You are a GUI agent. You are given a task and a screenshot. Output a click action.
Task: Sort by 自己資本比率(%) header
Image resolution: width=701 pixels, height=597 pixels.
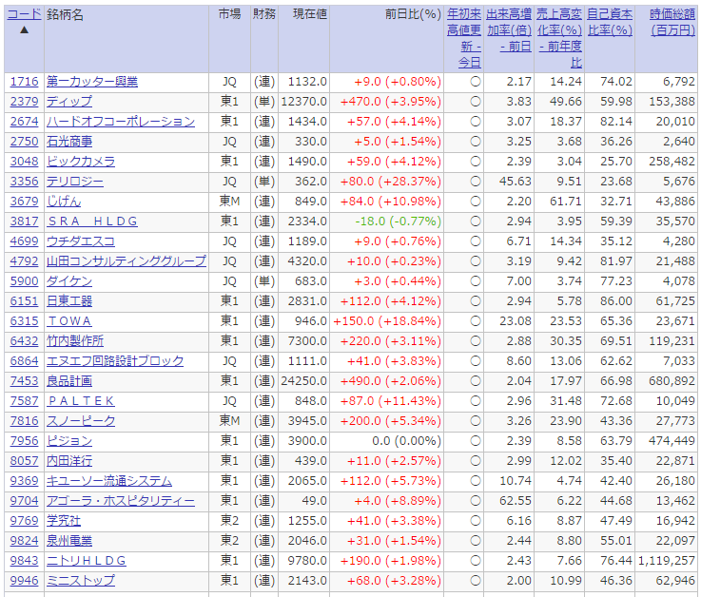click(x=610, y=23)
